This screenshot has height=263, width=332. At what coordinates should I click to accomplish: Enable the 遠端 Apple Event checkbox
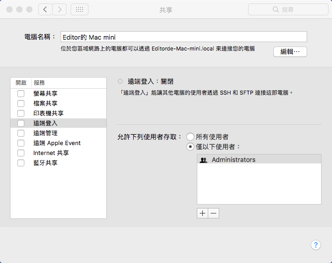click(x=21, y=143)
